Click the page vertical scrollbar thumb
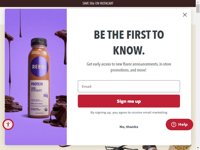 coord(198,8)
